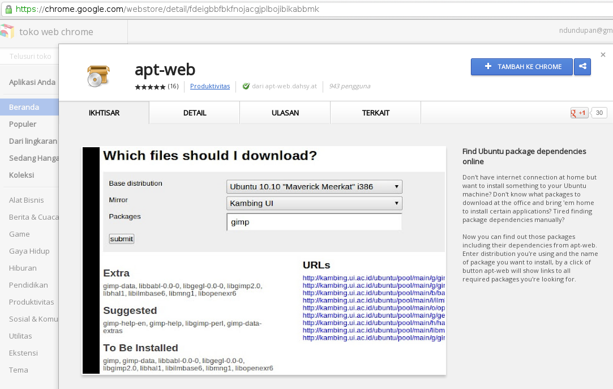Switch to the Terkait tab
The height and width of the screenshot is (389, 613).
pos(376,113)
